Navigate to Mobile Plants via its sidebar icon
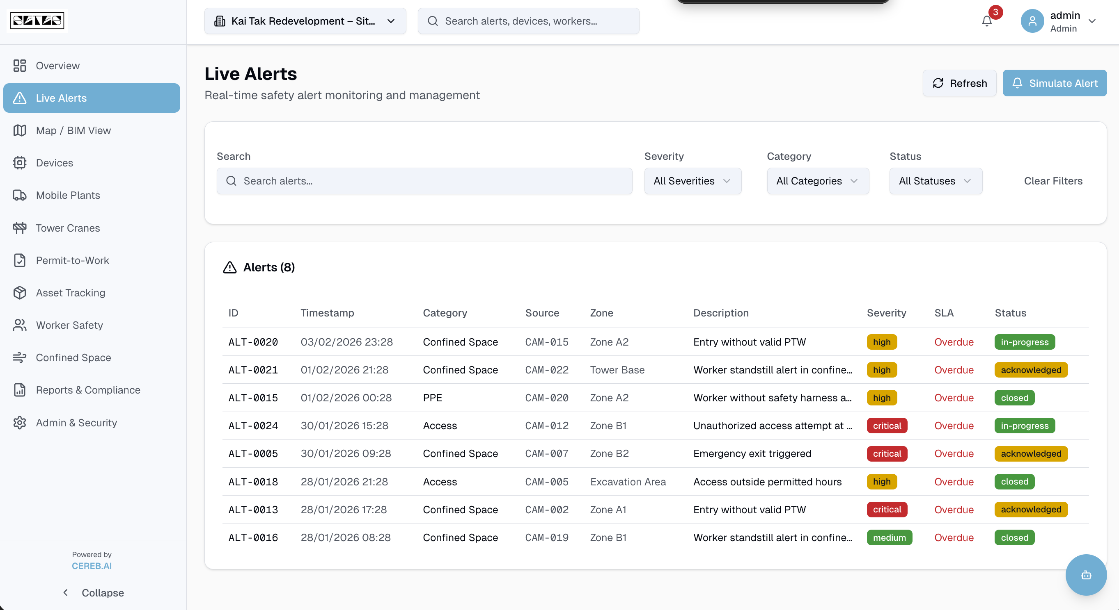Viewport: 1119px width, 610px height. coord(20,195)
